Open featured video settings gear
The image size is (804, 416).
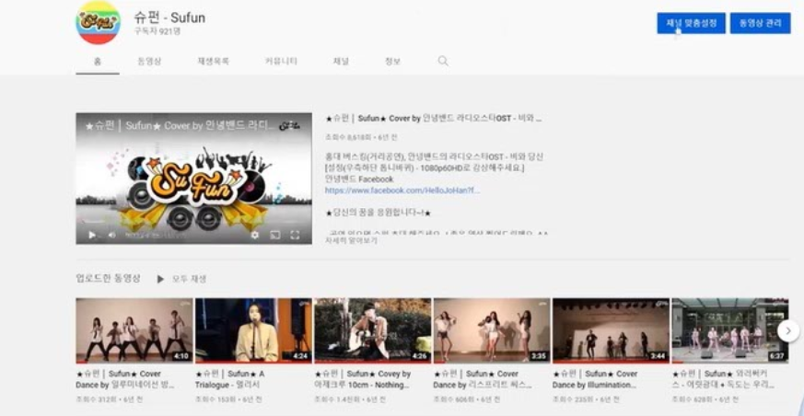[255, 236]
